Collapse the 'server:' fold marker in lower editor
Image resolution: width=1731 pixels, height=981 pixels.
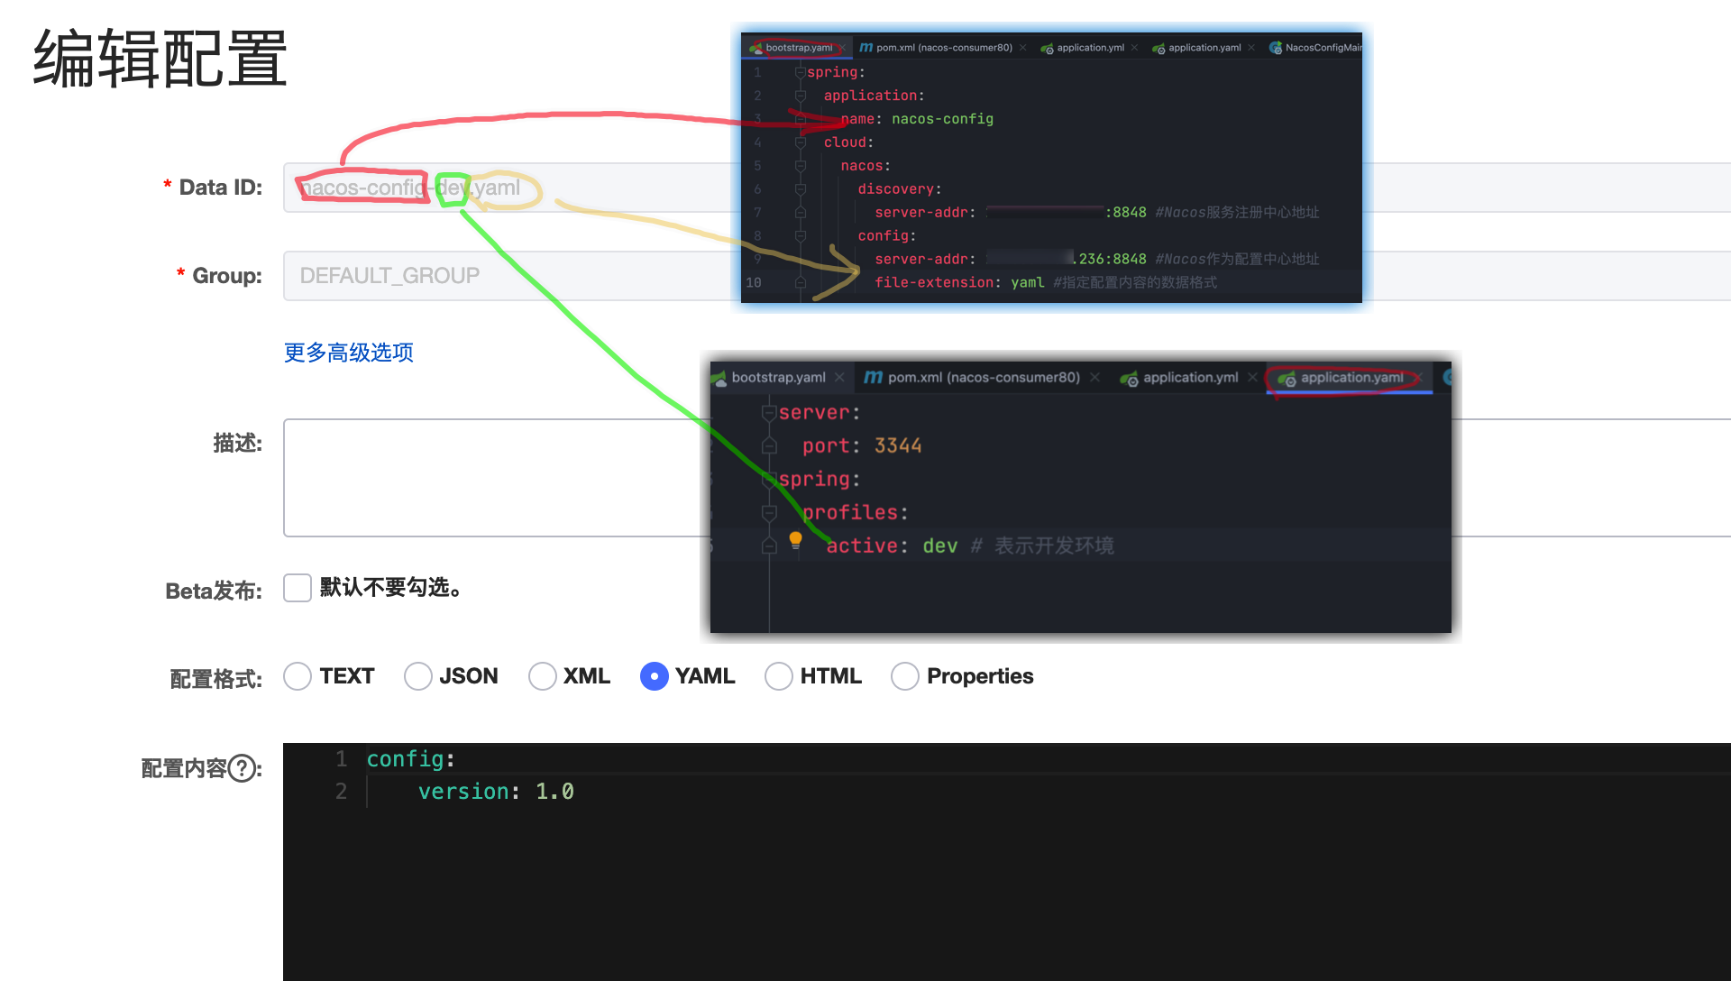[x=769, y=413]
